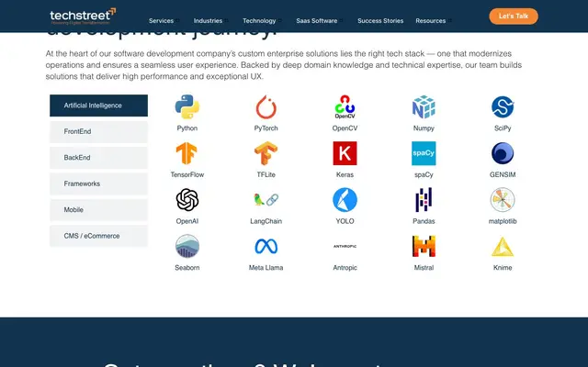Viewport: 588px width, 367px height.
Task: Select the matplotlib chart icon
Action: [503, 200]
